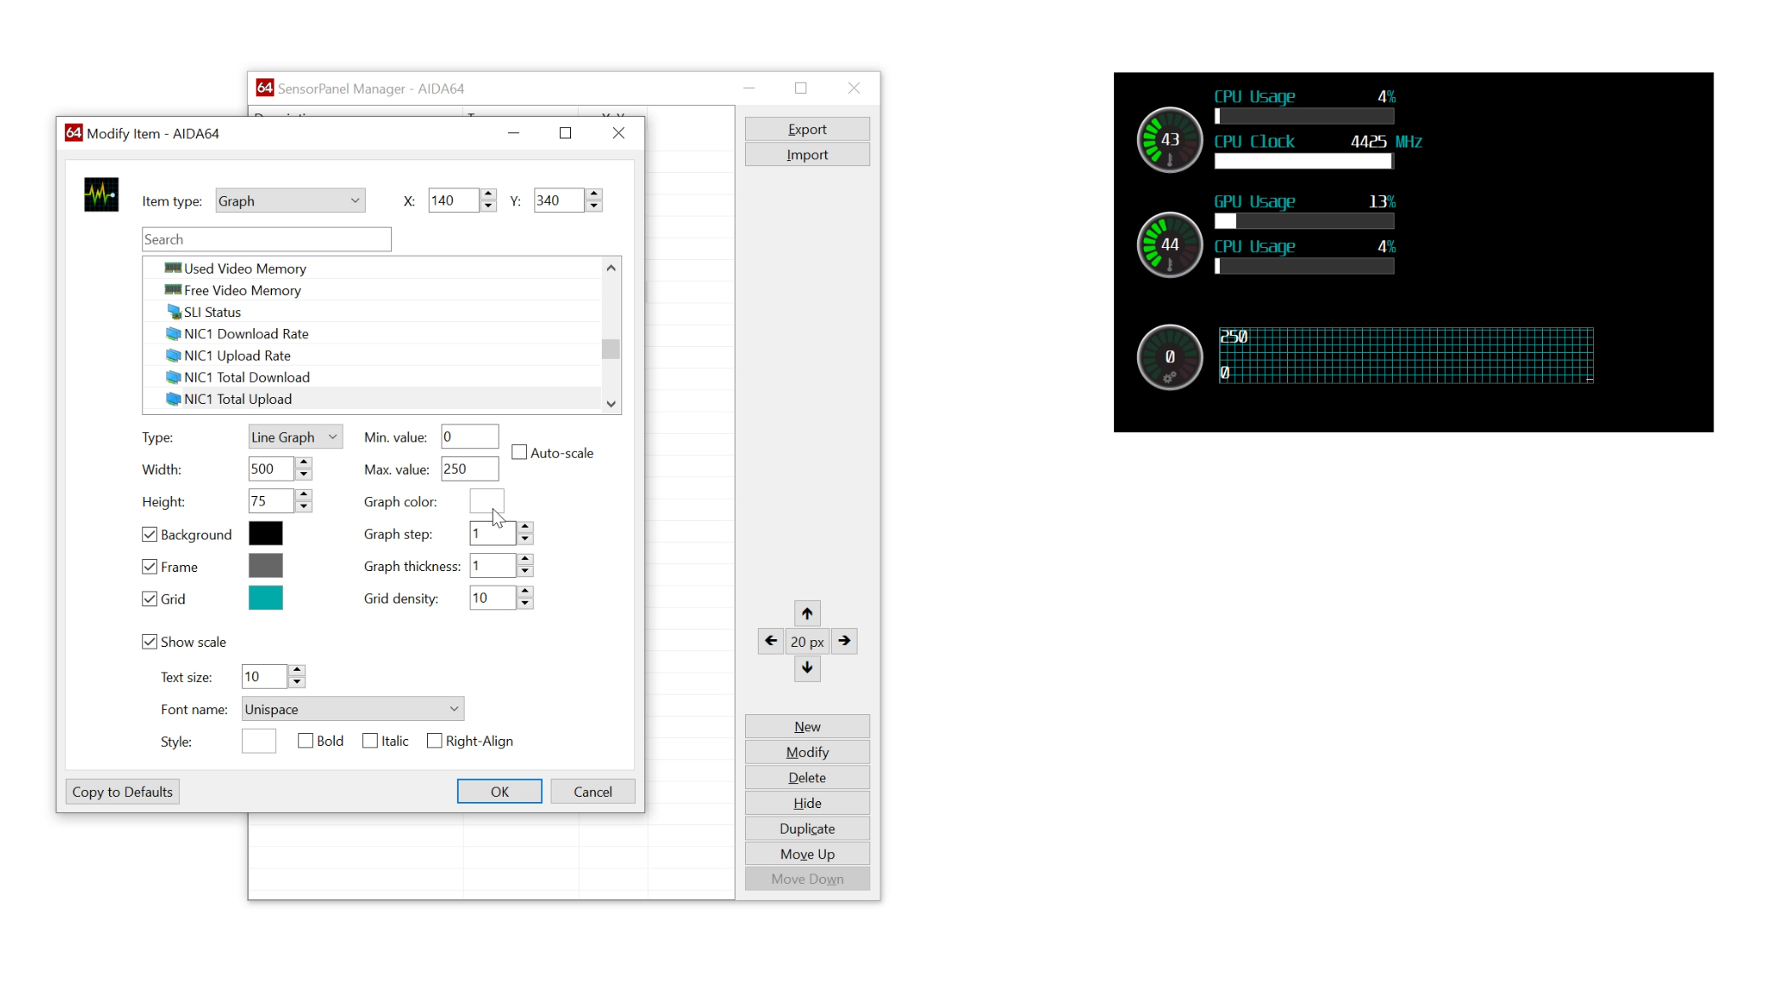The height and width of the screenshot is (1004, 1773).
Task: Move item left with the left arrow
Action: pyautogui.click(x=771, y=641)
